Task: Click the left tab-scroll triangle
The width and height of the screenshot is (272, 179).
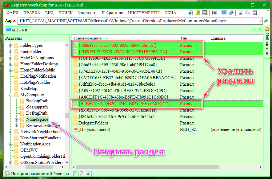Action: 251,30
